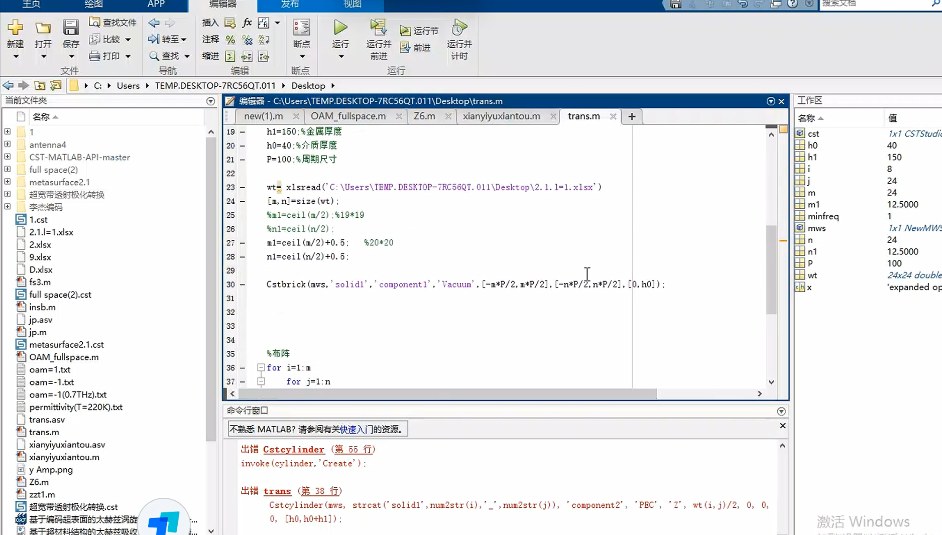942x535 pixels.
Task: Click Run Section (运行节) button
Action: pos(419,31)
